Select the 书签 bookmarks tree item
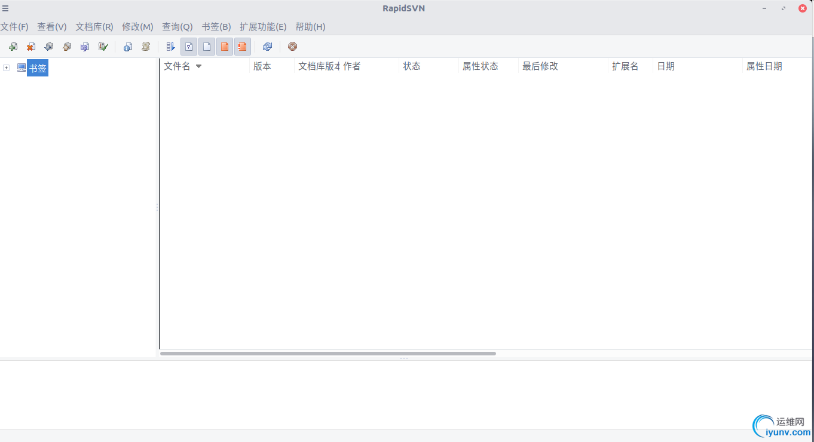This screenshot has width=814, height=442. [x=38, y=68]
